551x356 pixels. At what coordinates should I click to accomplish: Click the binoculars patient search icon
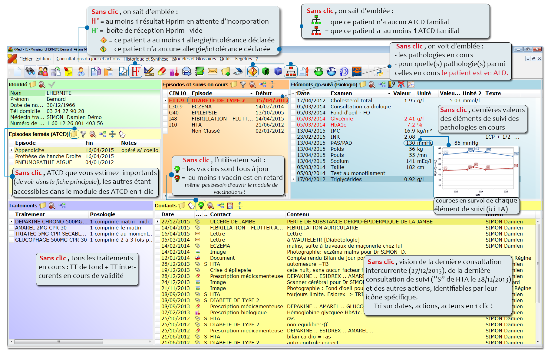[x=30, y=71]
